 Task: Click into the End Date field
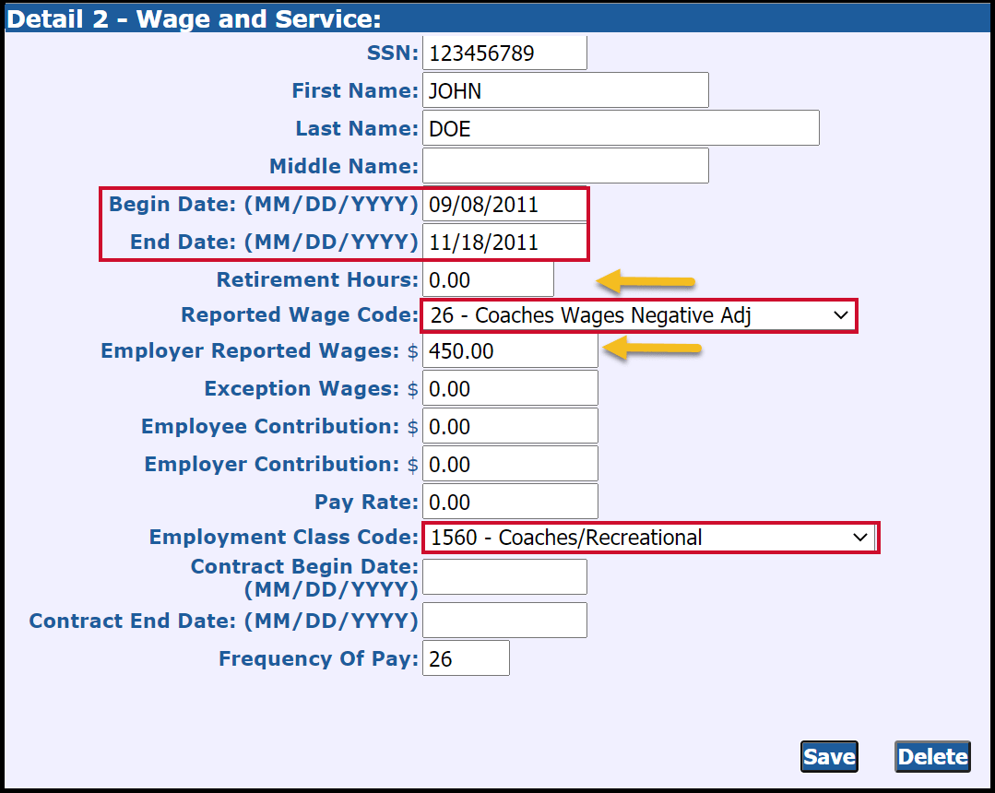503,243
